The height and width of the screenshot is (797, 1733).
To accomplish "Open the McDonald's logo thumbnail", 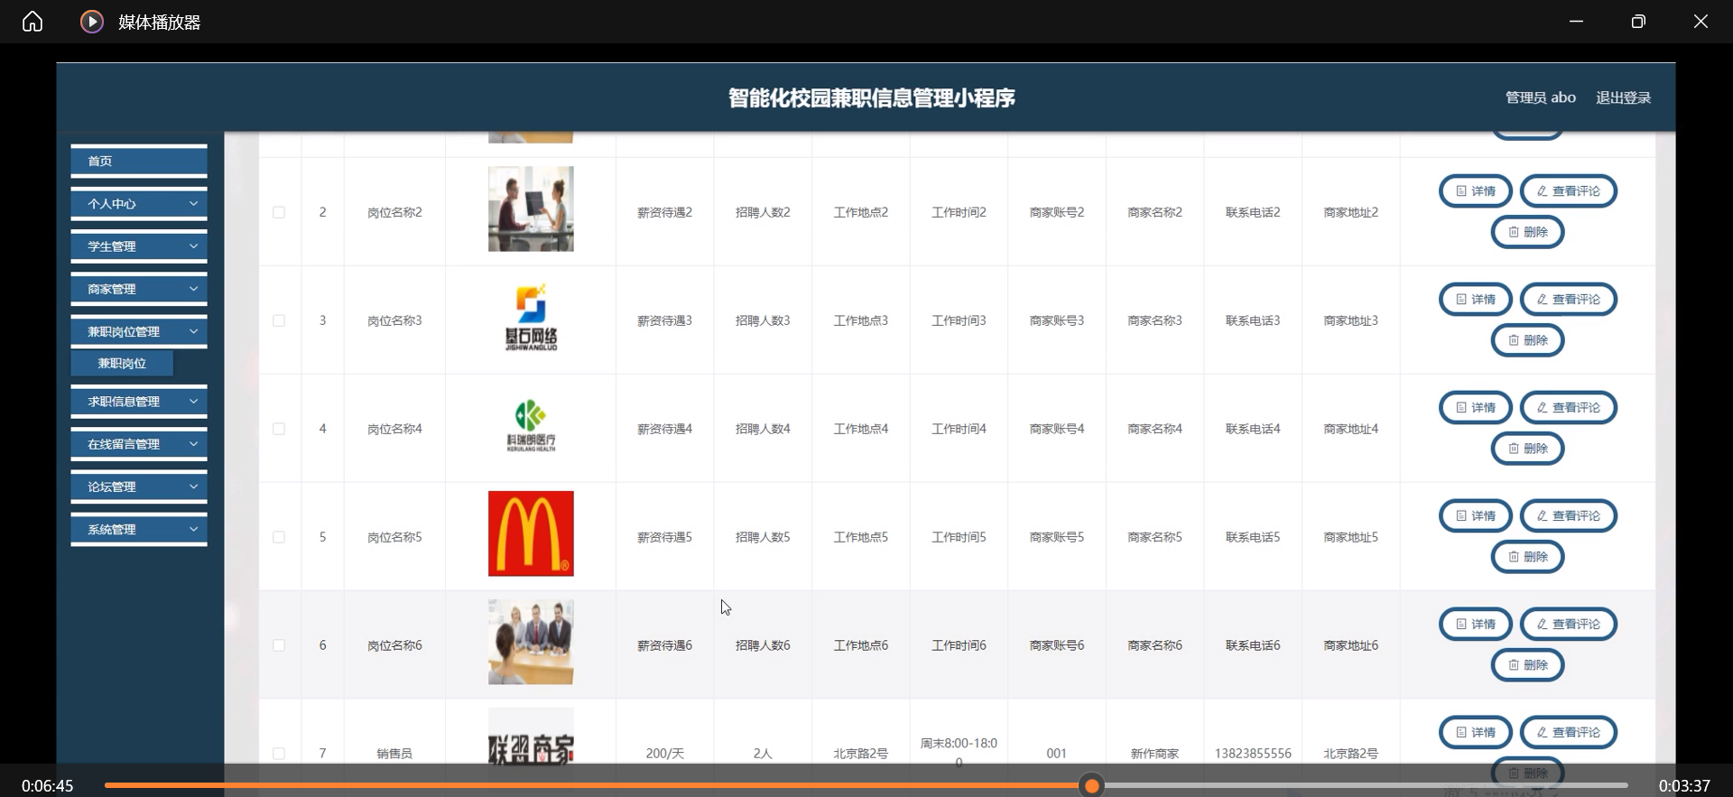I will click(x=531, y=533).
